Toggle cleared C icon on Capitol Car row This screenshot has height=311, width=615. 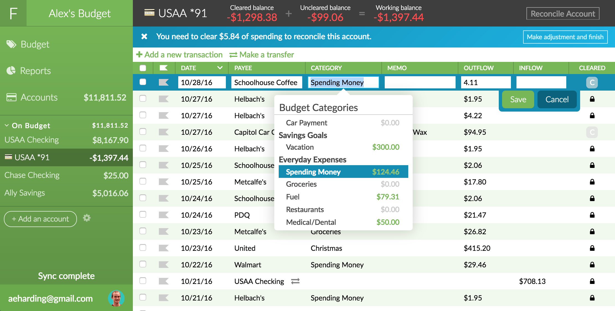pos(592,132)
